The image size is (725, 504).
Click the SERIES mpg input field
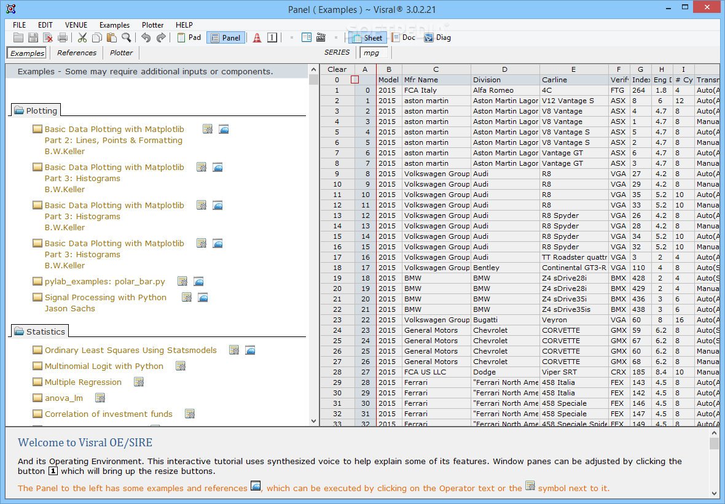tap(375, 53)
